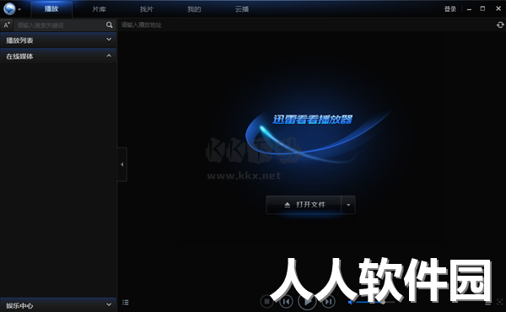506x312 pixels.
Task: Collapse the left sidebar with arrow handle
Action: [122, 164]
